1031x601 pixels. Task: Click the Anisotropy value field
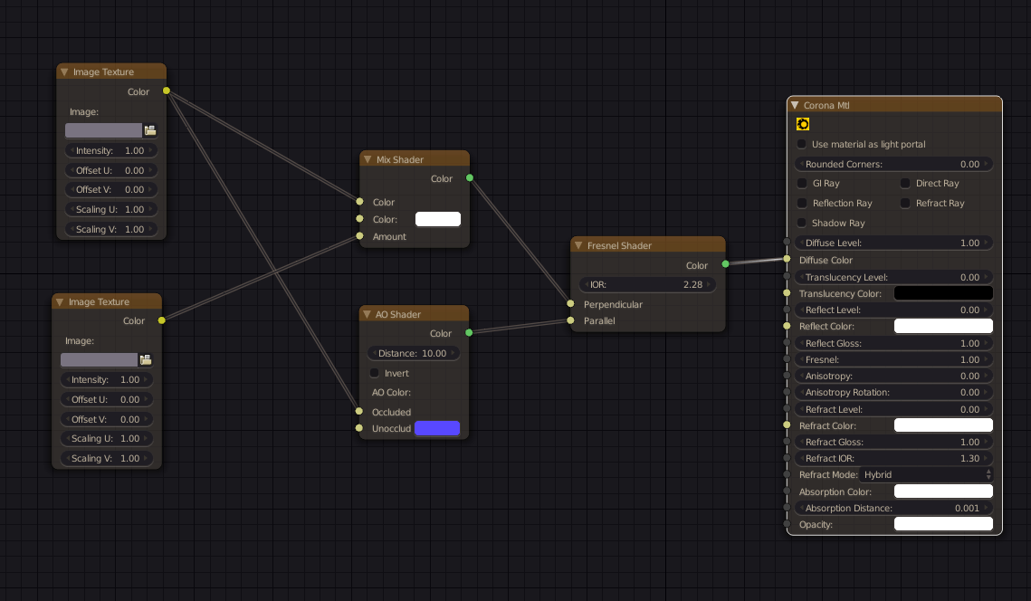tap(893, 377)
